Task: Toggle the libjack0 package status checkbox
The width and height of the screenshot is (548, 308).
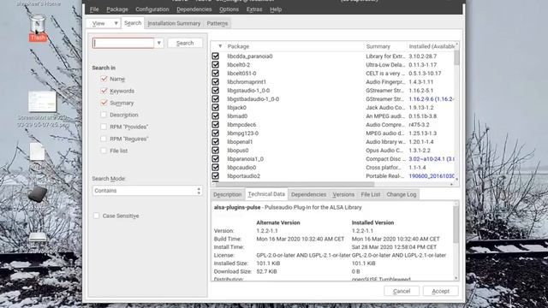Action: tap(215, 108)
